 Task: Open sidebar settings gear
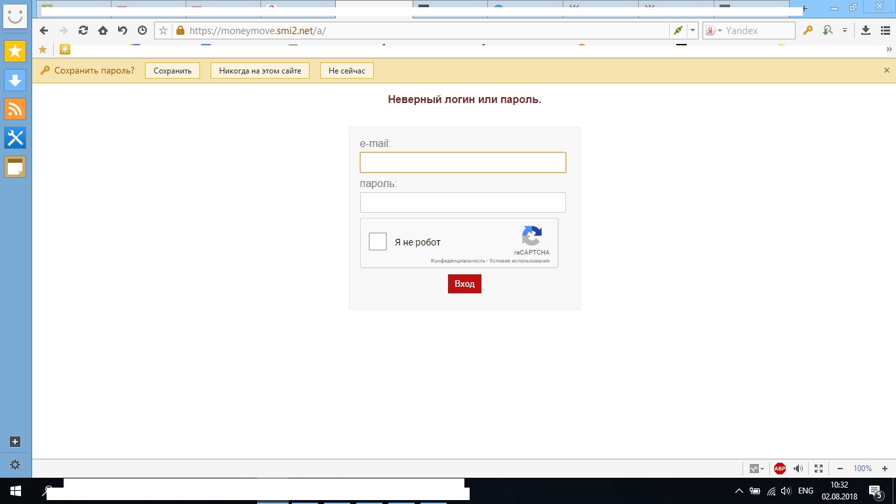[x=15, y=465]
